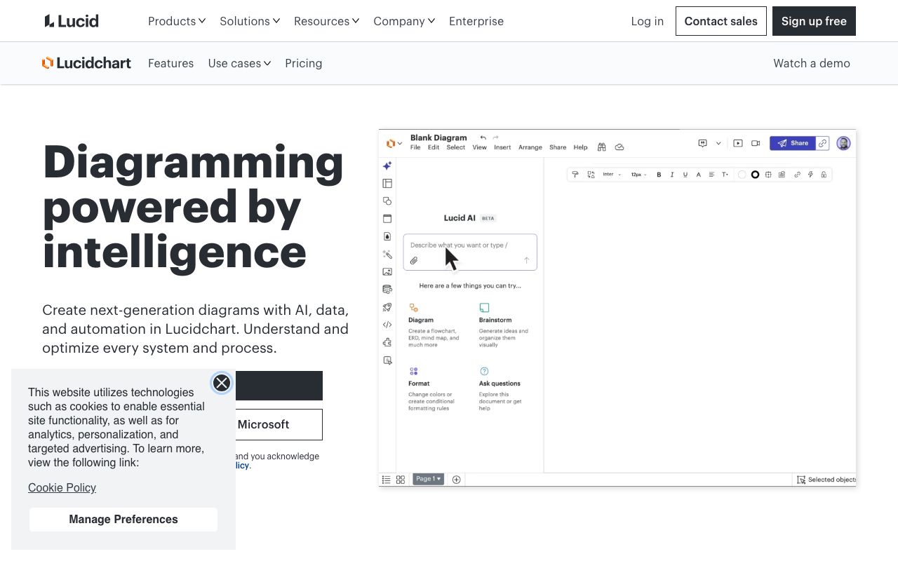The image size is (898, 561).
Task: Open the templates layout sidebar icon
Action: 387,184
